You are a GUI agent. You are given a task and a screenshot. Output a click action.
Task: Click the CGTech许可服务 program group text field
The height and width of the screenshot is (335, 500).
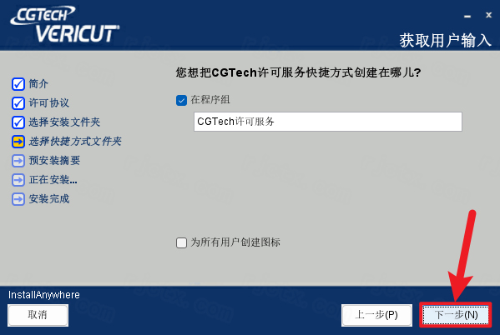coord(328,122)
